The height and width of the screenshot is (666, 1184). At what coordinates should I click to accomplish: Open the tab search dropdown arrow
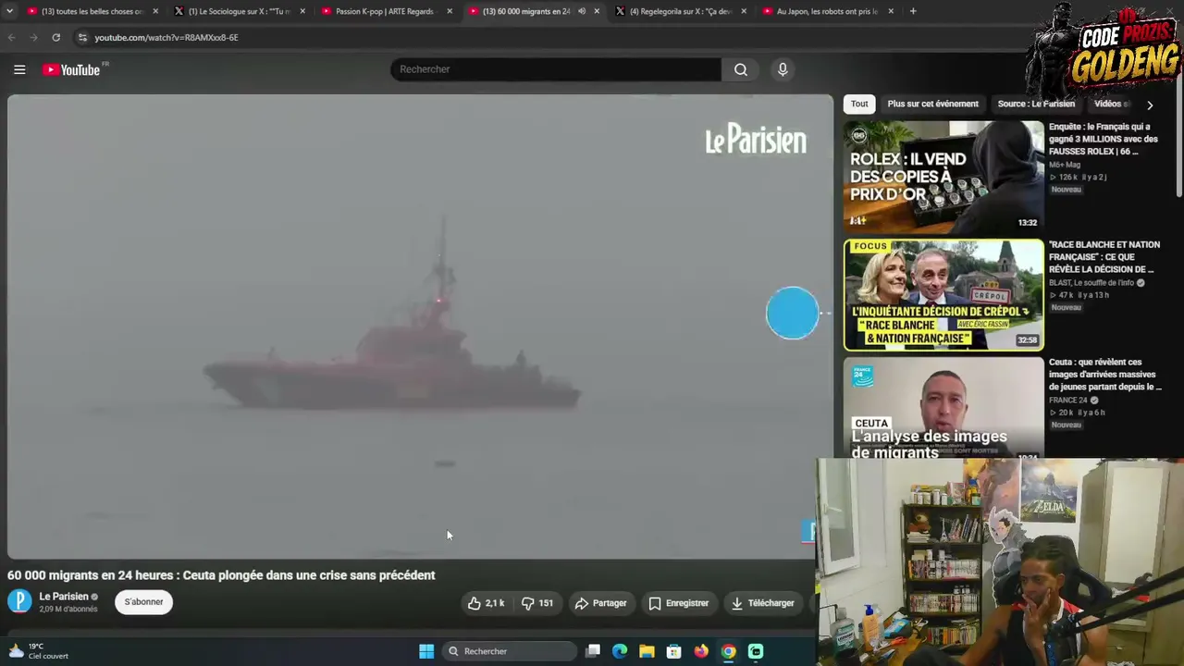tap(11, 11)
